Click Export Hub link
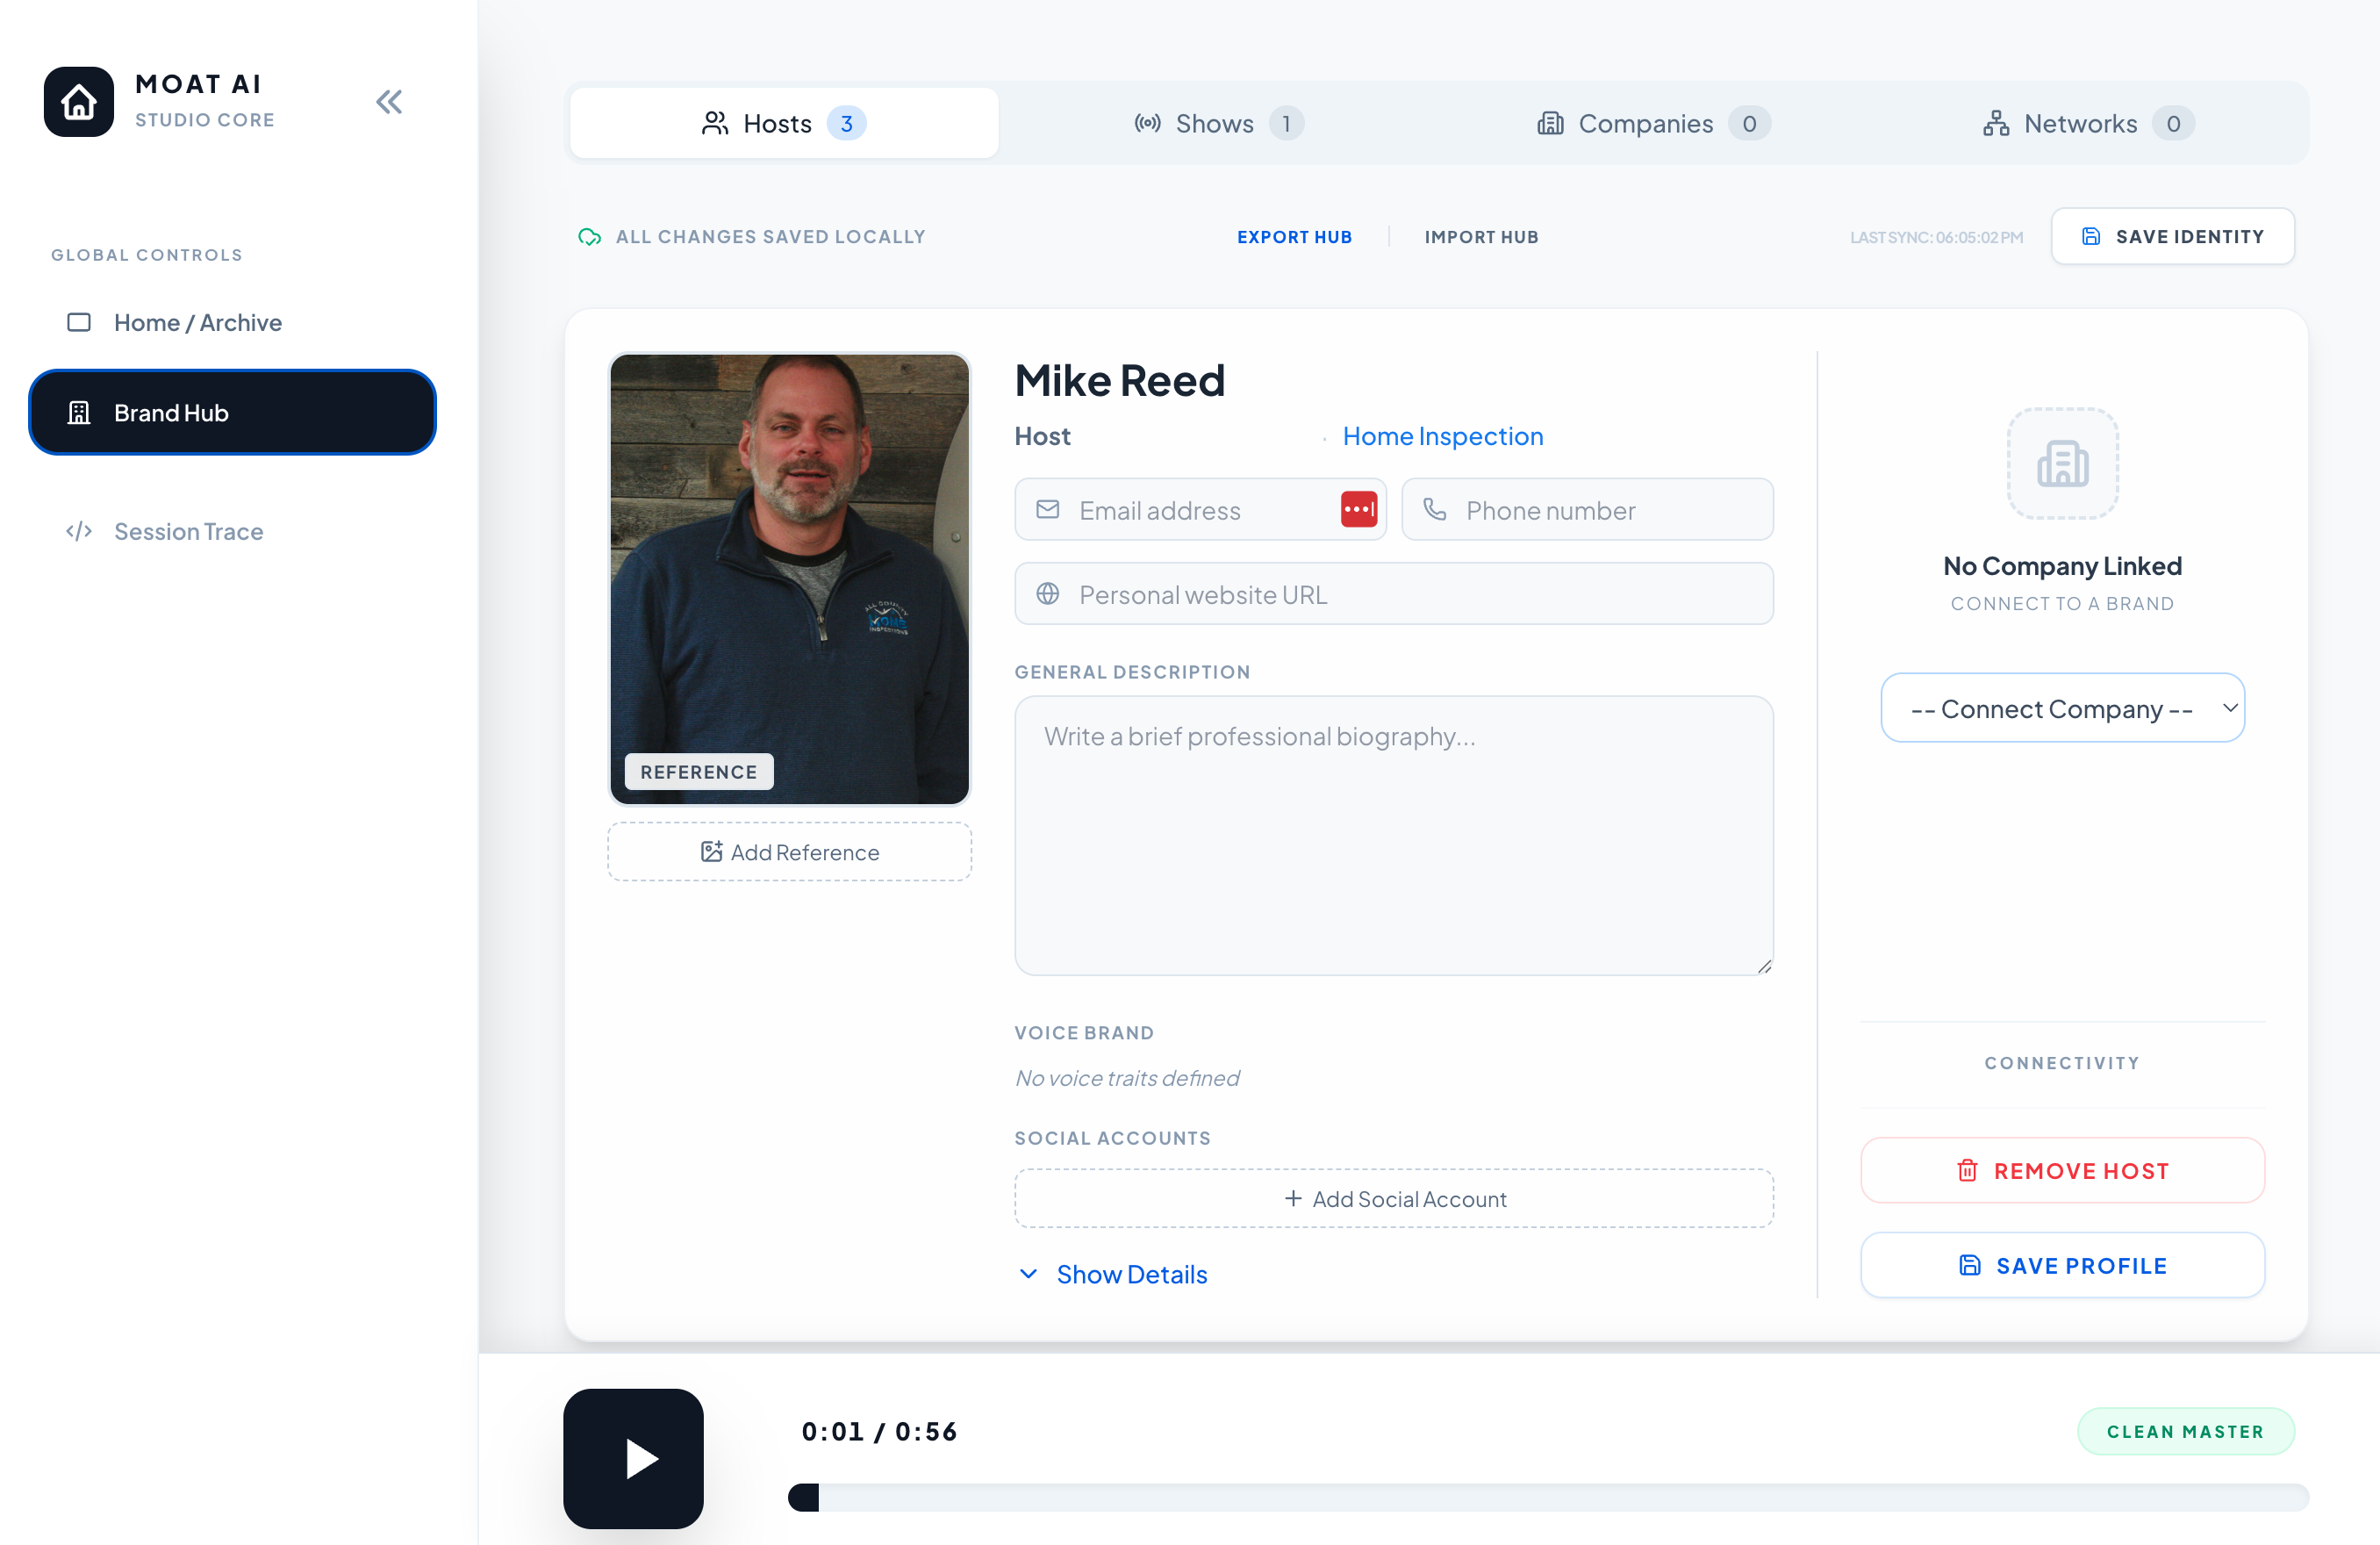The width and height of the screenshot is (2380, 1545). (1294, 237)
